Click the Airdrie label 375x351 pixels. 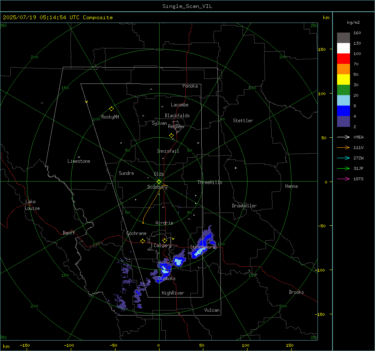click(164, 223)
